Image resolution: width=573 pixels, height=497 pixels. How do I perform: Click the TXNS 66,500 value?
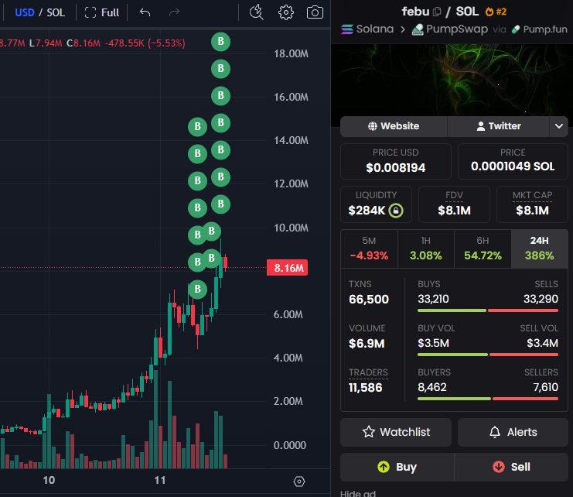[x=369, y=300]
